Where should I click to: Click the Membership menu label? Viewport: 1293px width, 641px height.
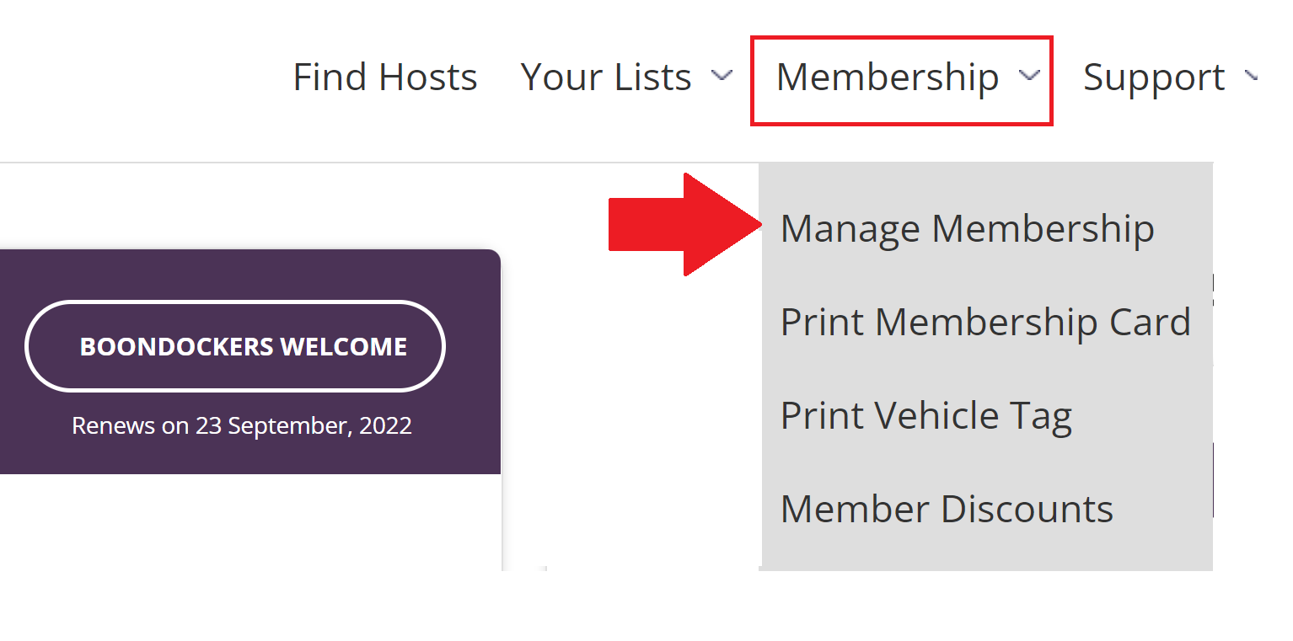pyautogui.click(x=887, y=77)
